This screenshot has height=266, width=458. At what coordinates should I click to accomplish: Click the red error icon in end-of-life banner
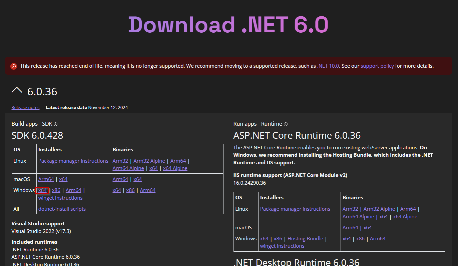[x=14, y=66]
